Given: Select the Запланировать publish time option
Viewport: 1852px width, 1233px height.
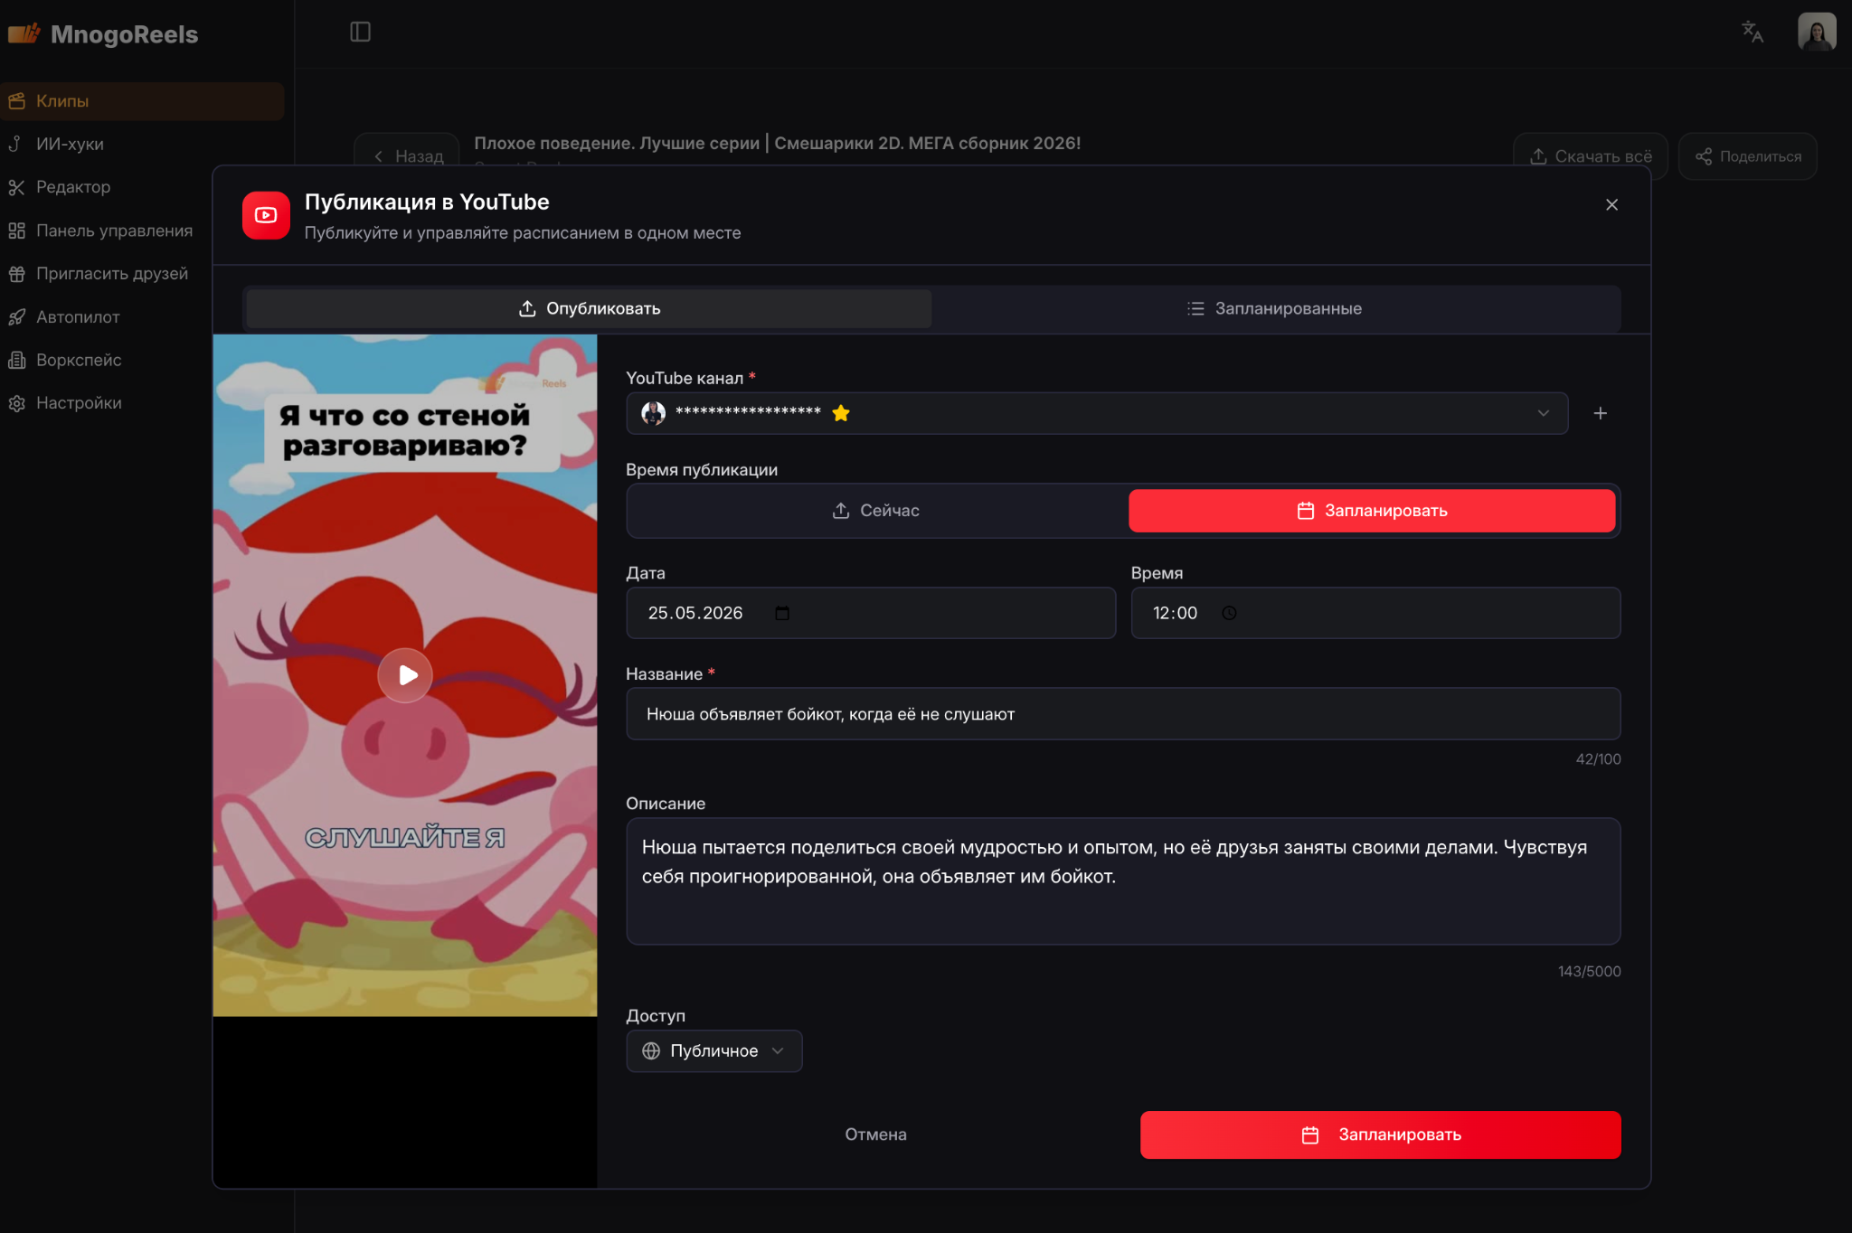Looking at the screenshot, I should [1372, 511].
